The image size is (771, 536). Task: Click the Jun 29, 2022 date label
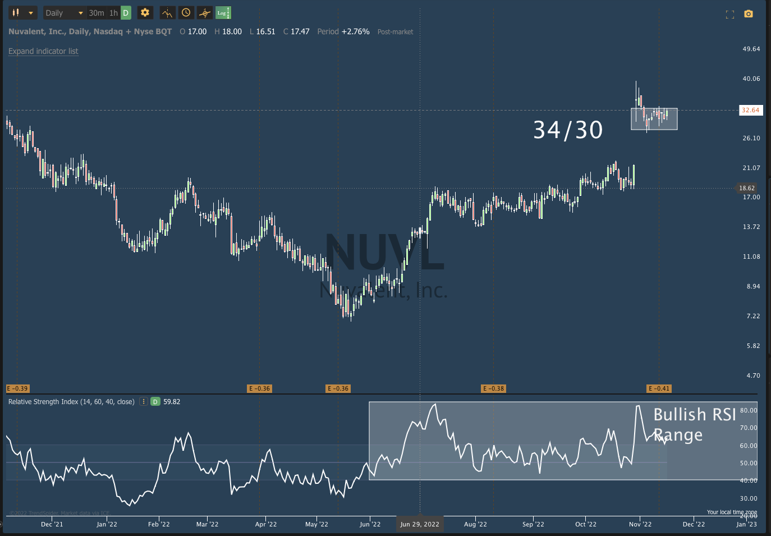(420, 524)
